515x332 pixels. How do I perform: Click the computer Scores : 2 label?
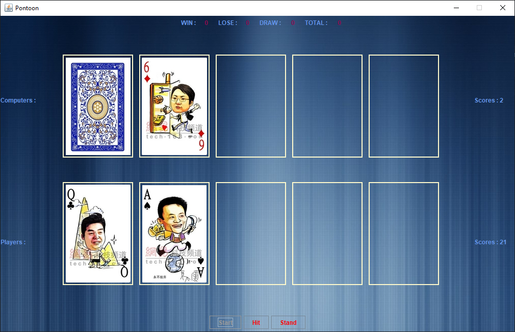(x=488, y=100)
